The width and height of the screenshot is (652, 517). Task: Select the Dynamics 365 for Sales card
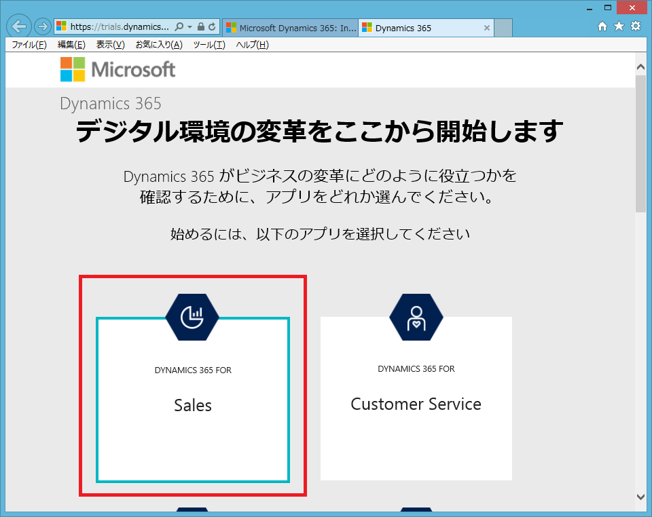[192, 400]
